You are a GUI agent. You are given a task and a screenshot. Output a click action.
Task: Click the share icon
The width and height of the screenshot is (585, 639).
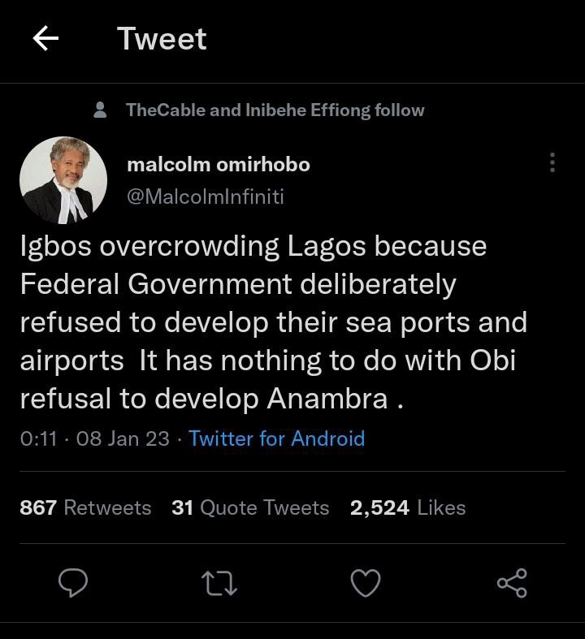pyautogui.click(x=512, y=583)
